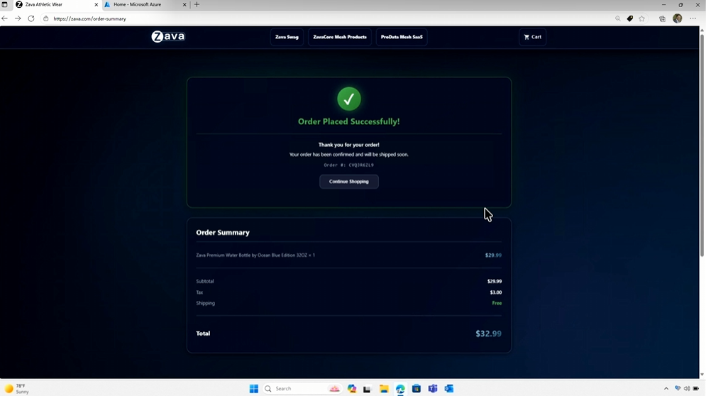Image resolution: width=706 pixels, height=396 pixels.
Task: Open the weather widget showing 78°F
Action: (17, 389)
